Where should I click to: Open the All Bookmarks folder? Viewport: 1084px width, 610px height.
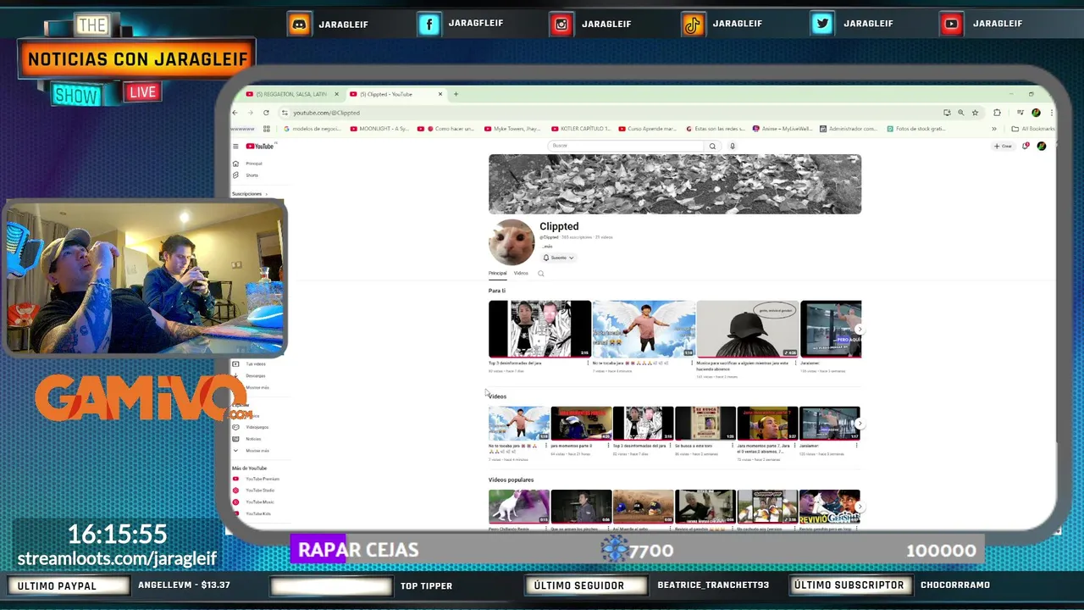tap(1033, 129)
